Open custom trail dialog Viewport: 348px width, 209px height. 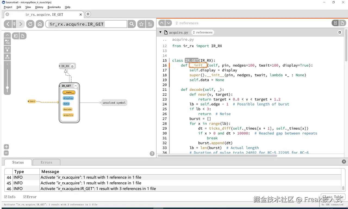pos(7,42)
